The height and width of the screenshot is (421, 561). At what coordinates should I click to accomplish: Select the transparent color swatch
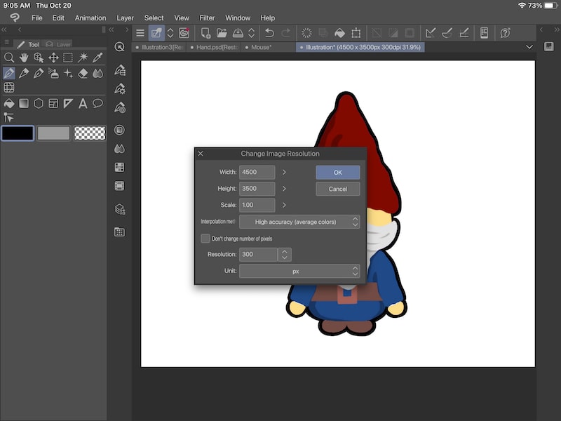tap(89, 133)
